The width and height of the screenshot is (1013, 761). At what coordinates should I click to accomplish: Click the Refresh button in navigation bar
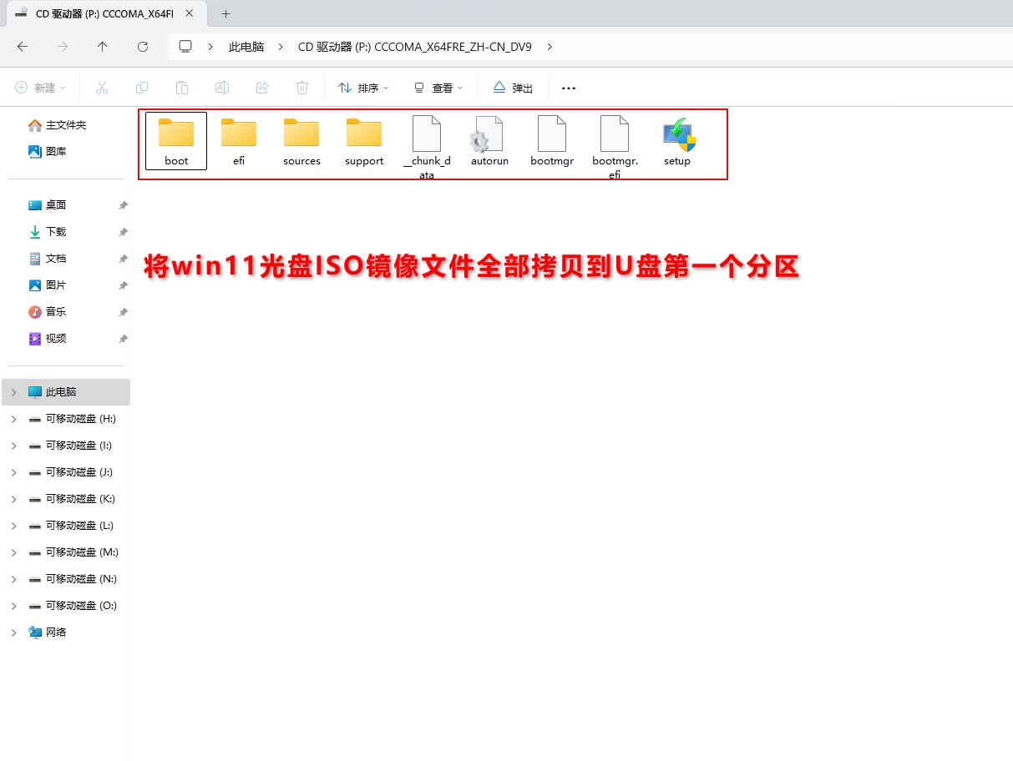click(x=143, y=47)
